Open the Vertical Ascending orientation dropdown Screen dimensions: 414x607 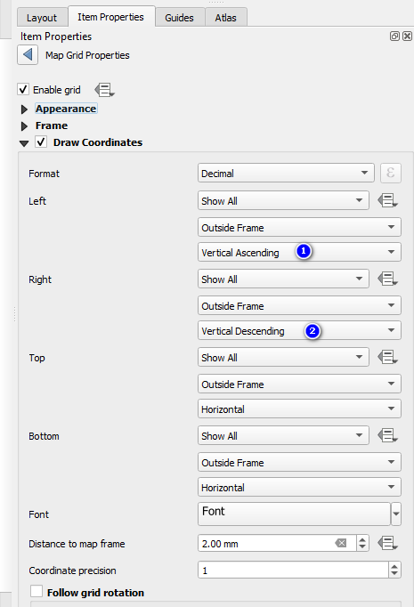point(299,252)
